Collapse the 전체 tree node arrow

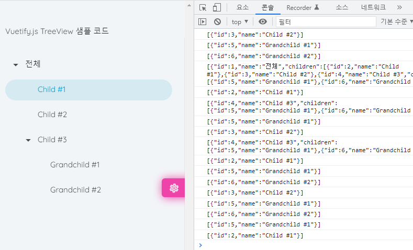pos(16,64)
